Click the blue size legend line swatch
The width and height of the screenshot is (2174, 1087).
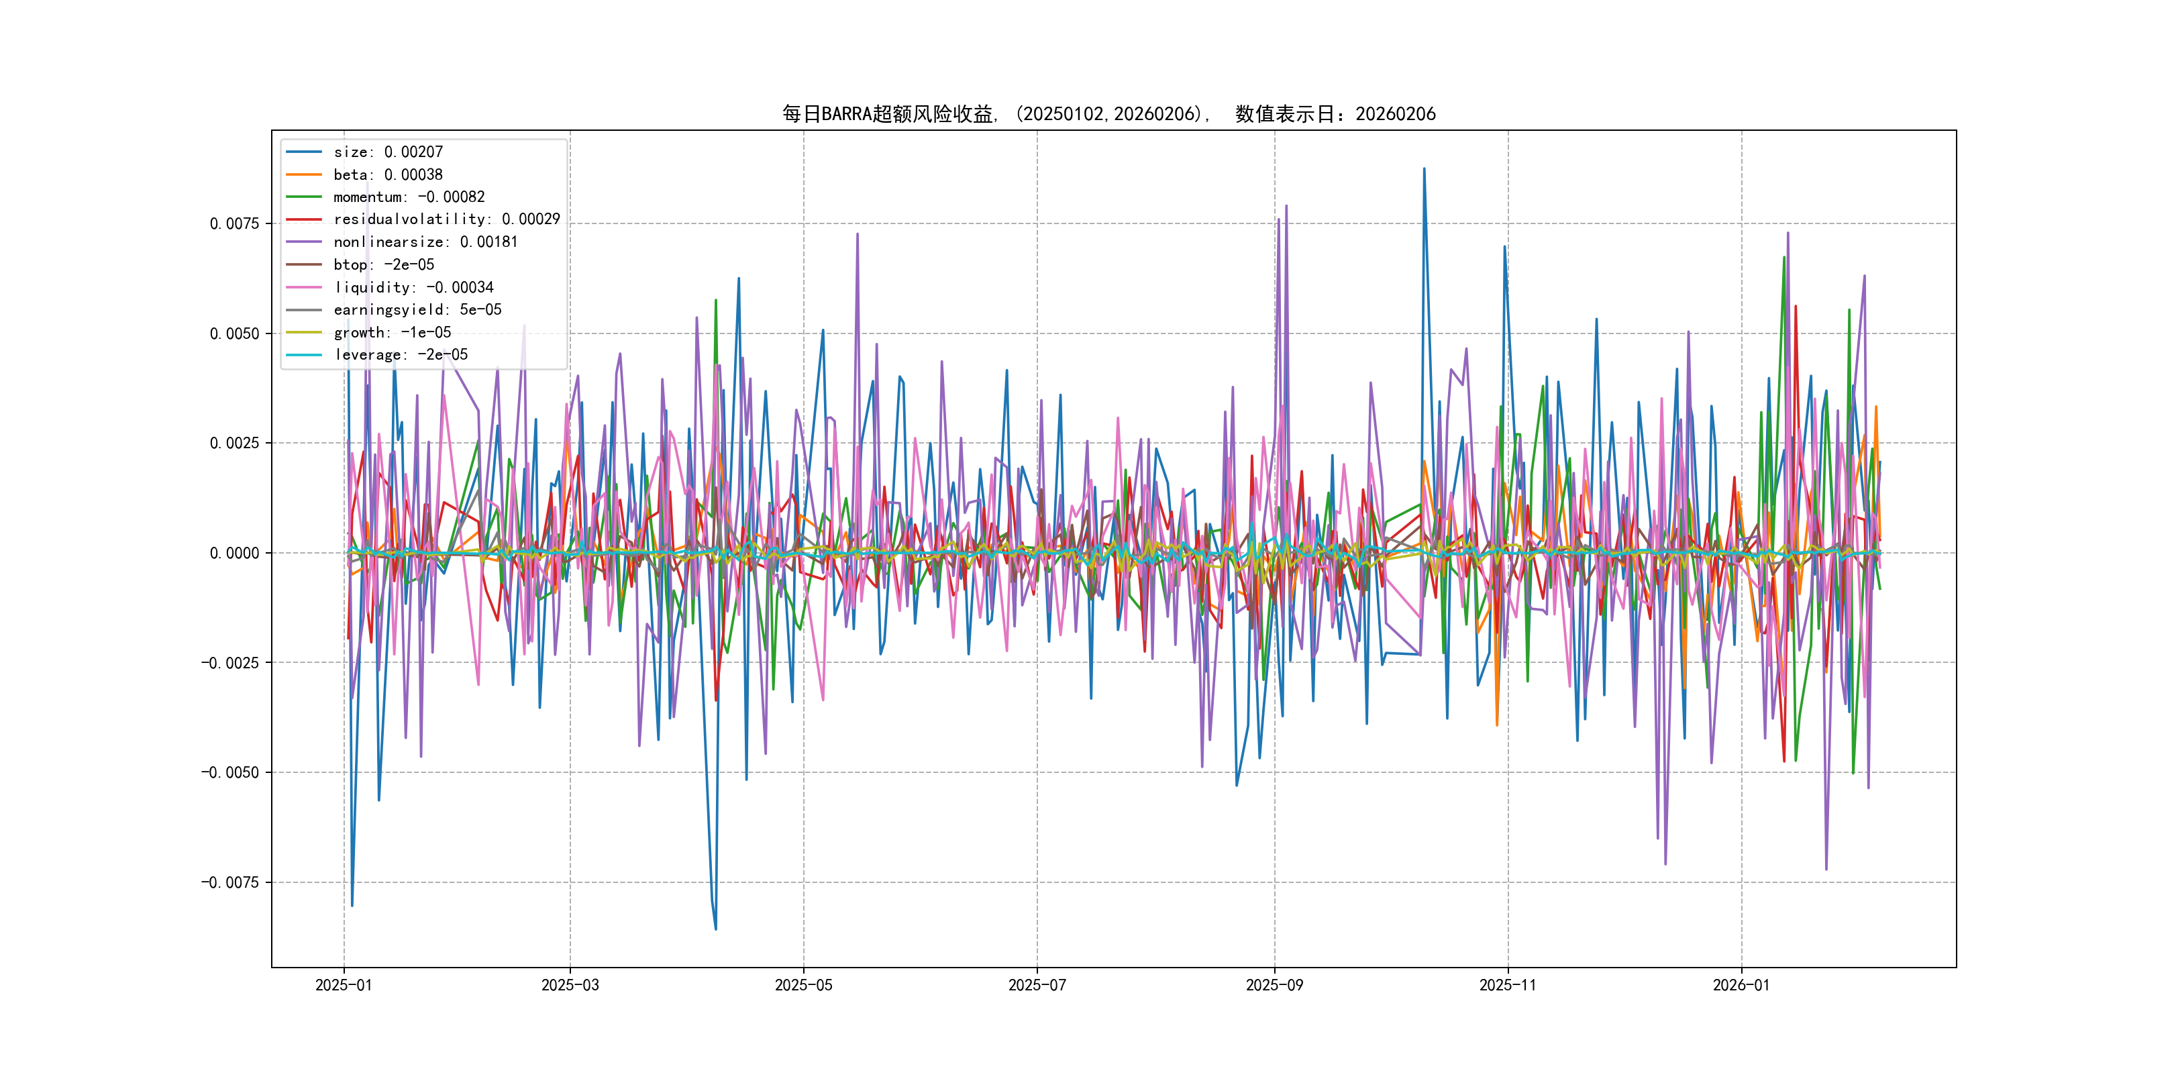(304, 152)
